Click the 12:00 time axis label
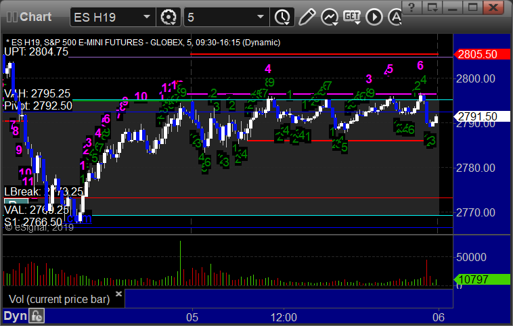Image resolution: width=513 pixels, height=326 pixels. click(284, 317)
